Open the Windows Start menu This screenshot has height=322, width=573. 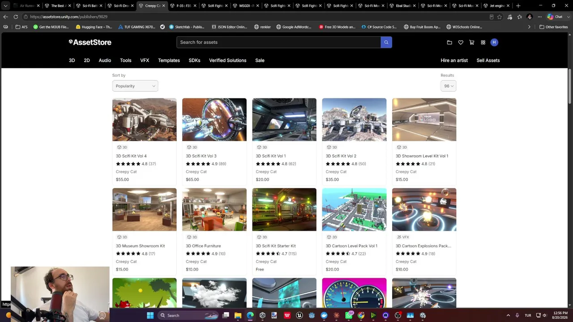click(x=150, y=315)
